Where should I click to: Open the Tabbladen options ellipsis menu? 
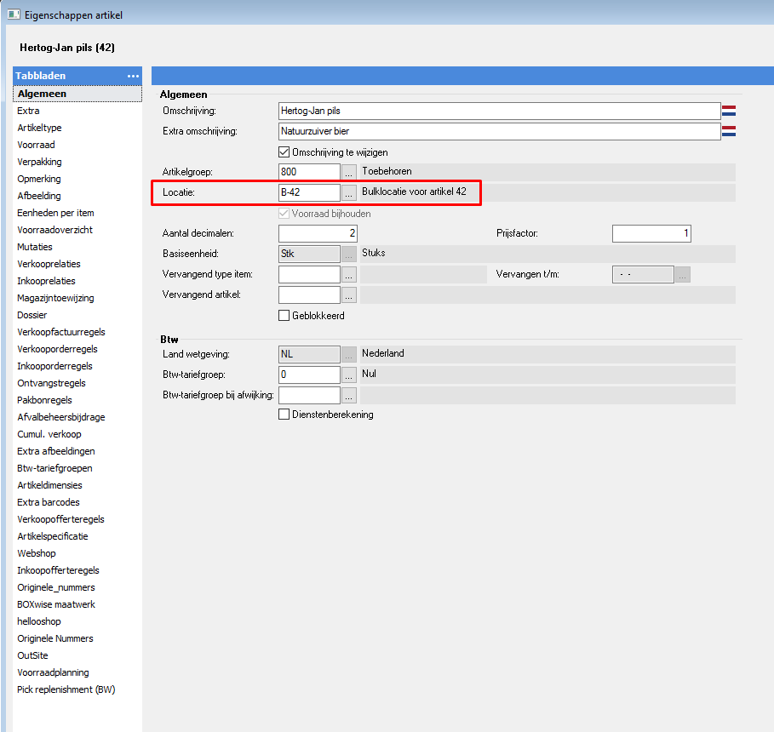click(133, 77)
